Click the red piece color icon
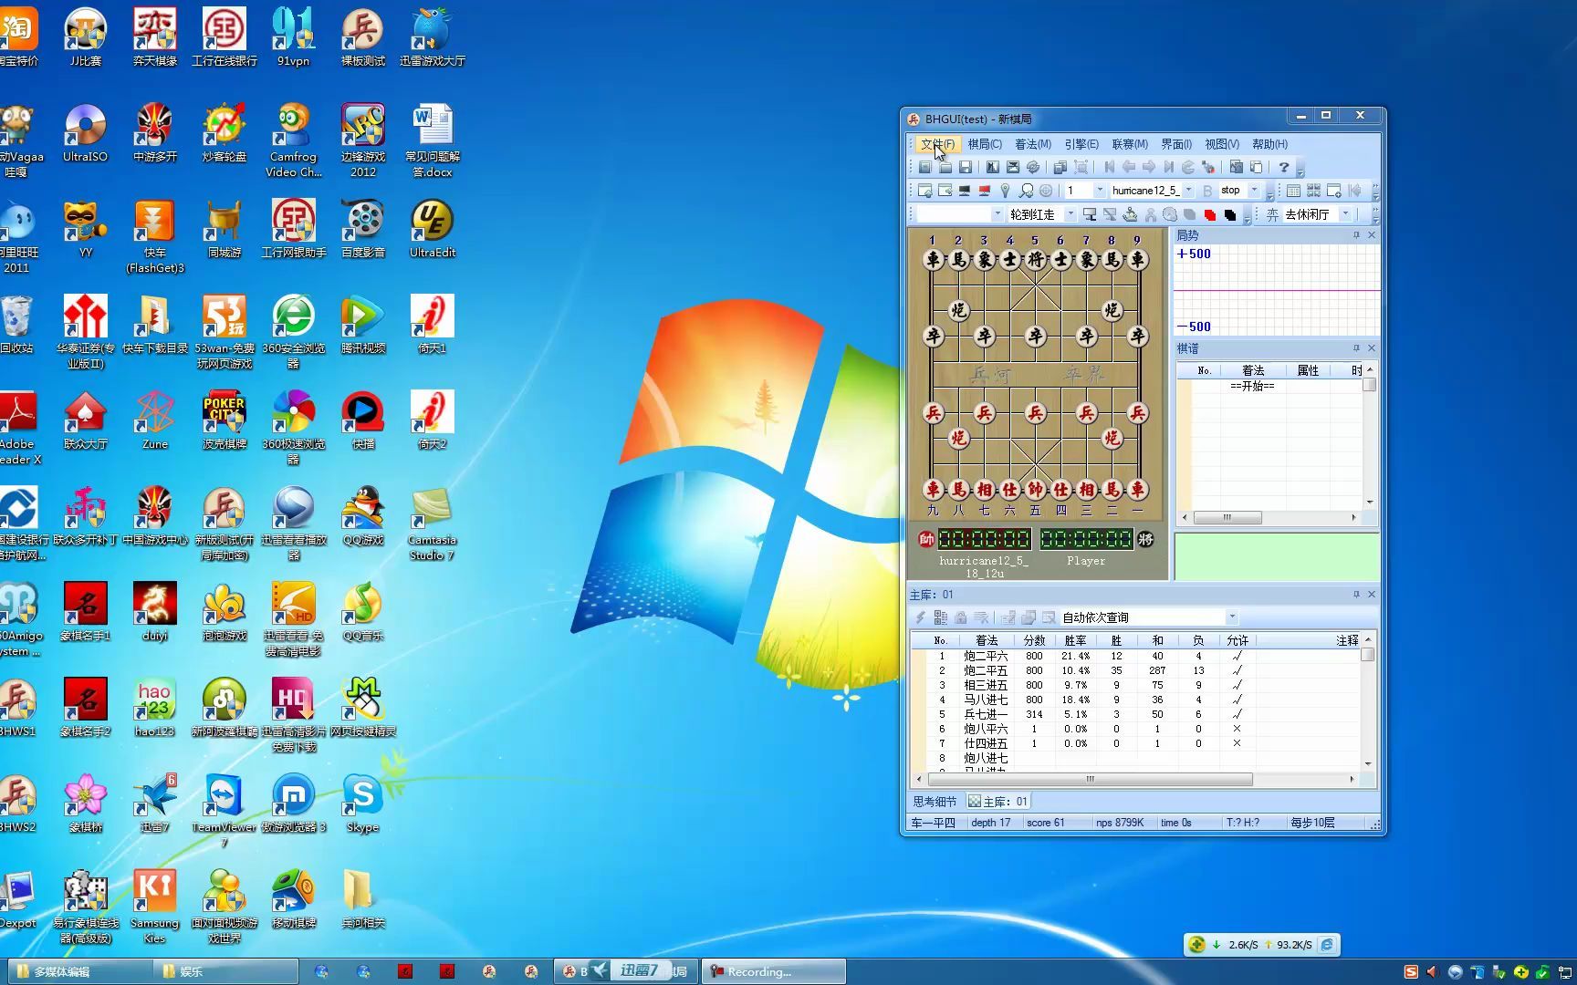This screenshot has height=985, width=1577. 1210,214
